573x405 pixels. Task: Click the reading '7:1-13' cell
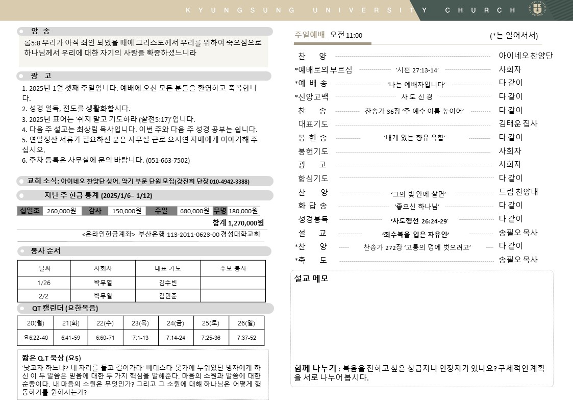(140, 338)
